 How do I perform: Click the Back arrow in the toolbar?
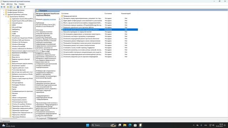[x=1, y=7]
